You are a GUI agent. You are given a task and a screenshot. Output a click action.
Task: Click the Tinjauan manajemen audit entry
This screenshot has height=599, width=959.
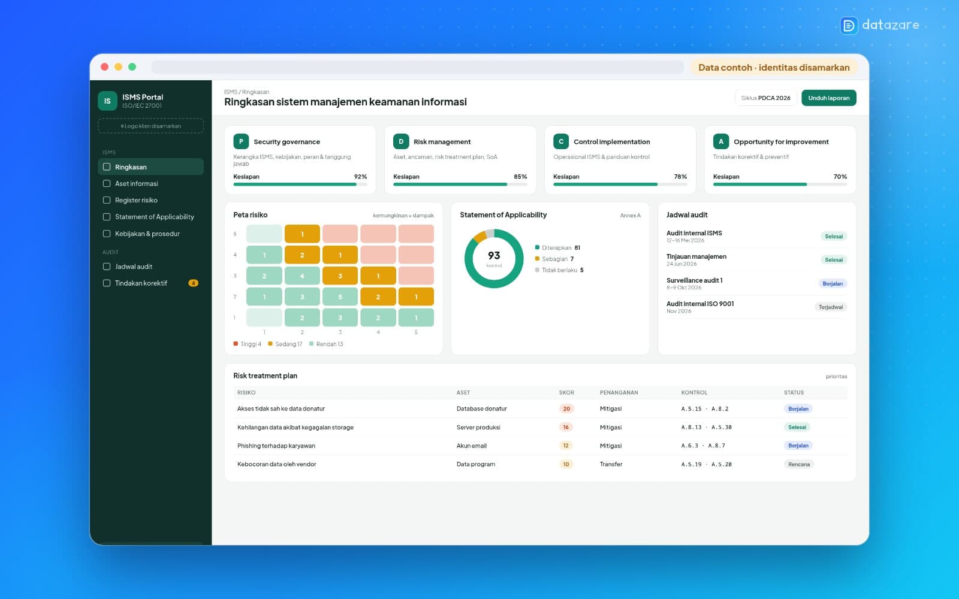(756, 260)
